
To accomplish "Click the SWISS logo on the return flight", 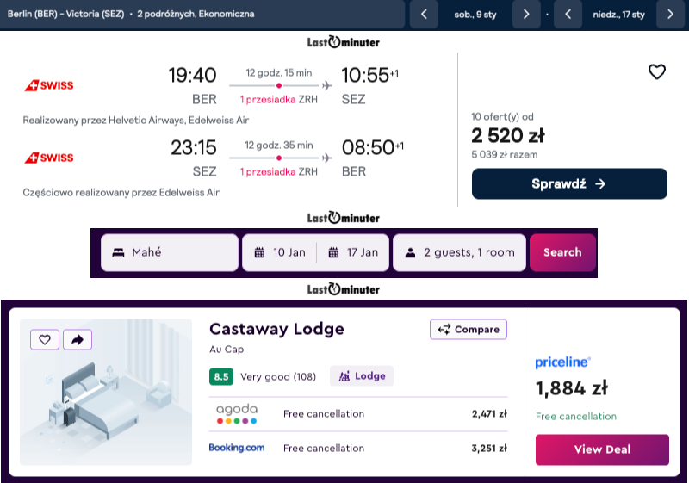I will [49, 158].
